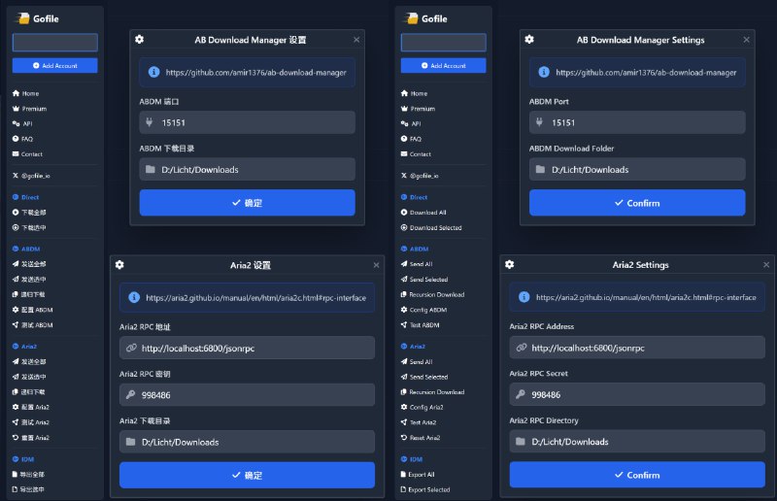Click Reset Aria2 in the English sidebar
This screenshot has width=777, height=501.
click(x=421, y=438)
